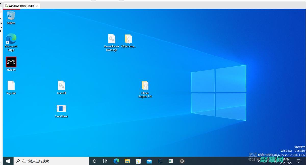The width and height of the screenshot is (306, 165).
Task: Switch to Windows 10 x64 20H2 tab
Action: (x=21, y=6)
